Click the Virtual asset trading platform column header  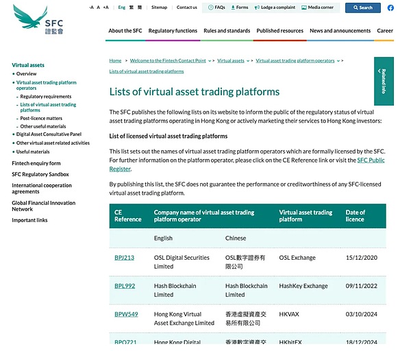pos(306,216)
